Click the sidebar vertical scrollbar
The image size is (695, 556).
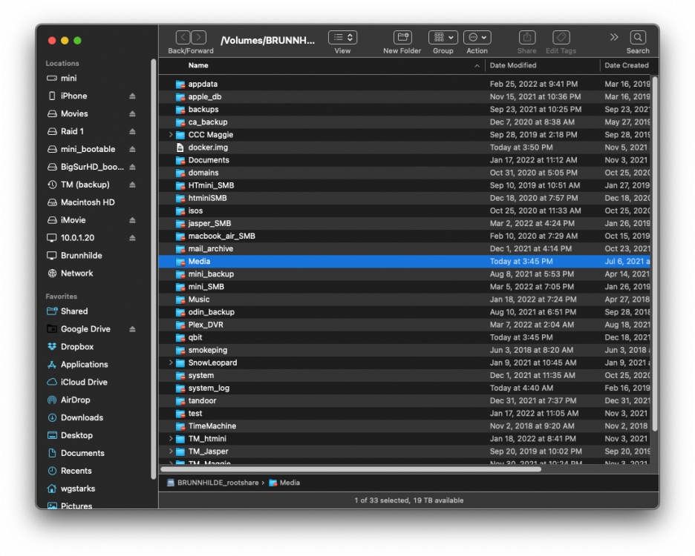point(154,269)
